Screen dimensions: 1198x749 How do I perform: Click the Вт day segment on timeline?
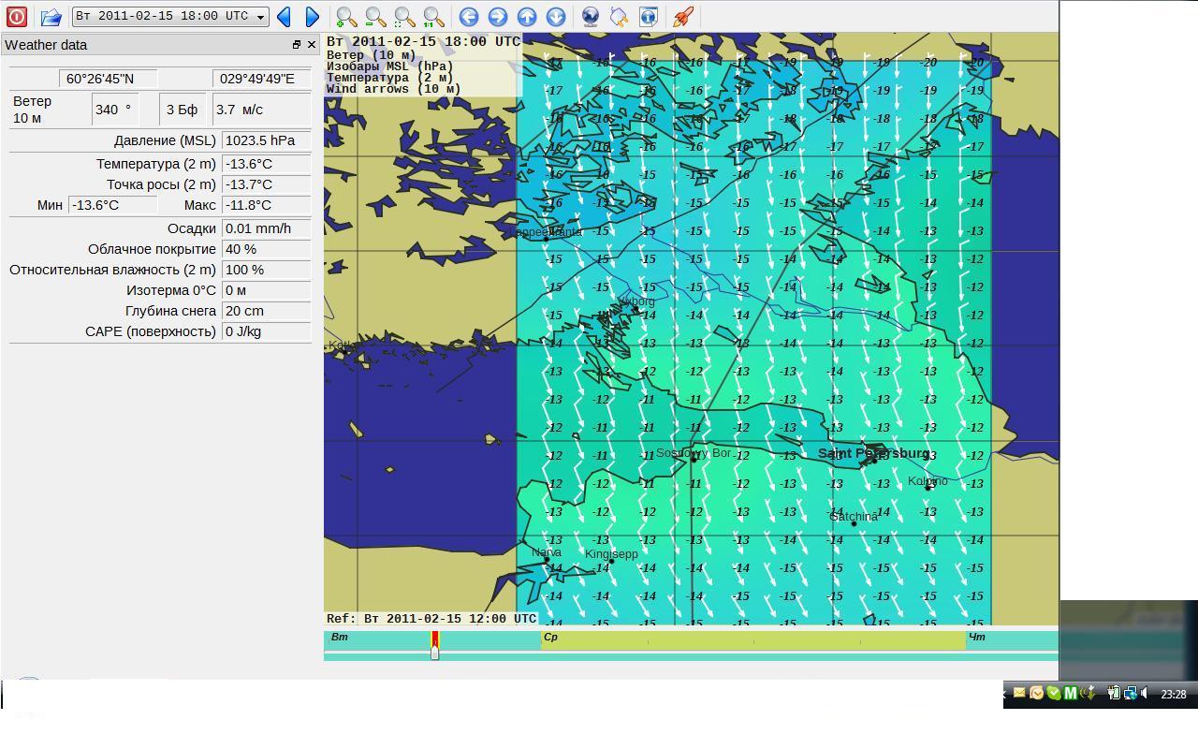click(x=432, y=640)
